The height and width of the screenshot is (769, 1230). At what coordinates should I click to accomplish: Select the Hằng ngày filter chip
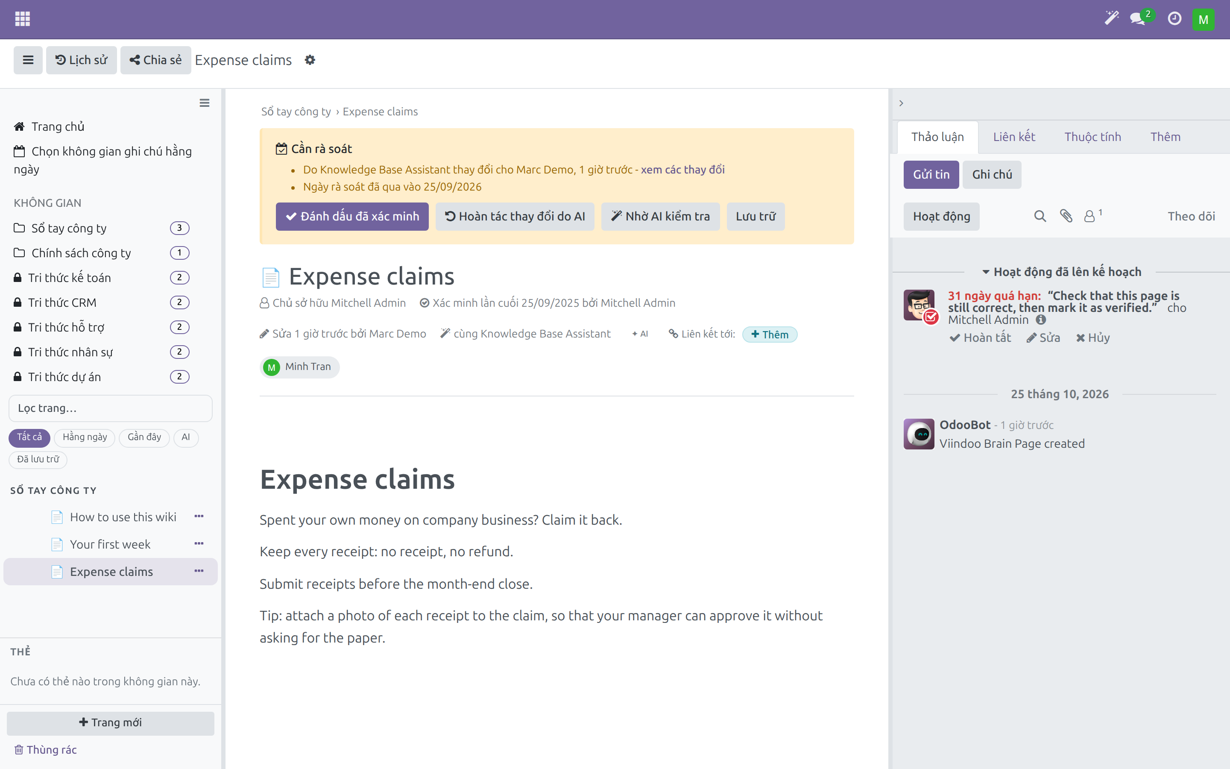(85, 437)
